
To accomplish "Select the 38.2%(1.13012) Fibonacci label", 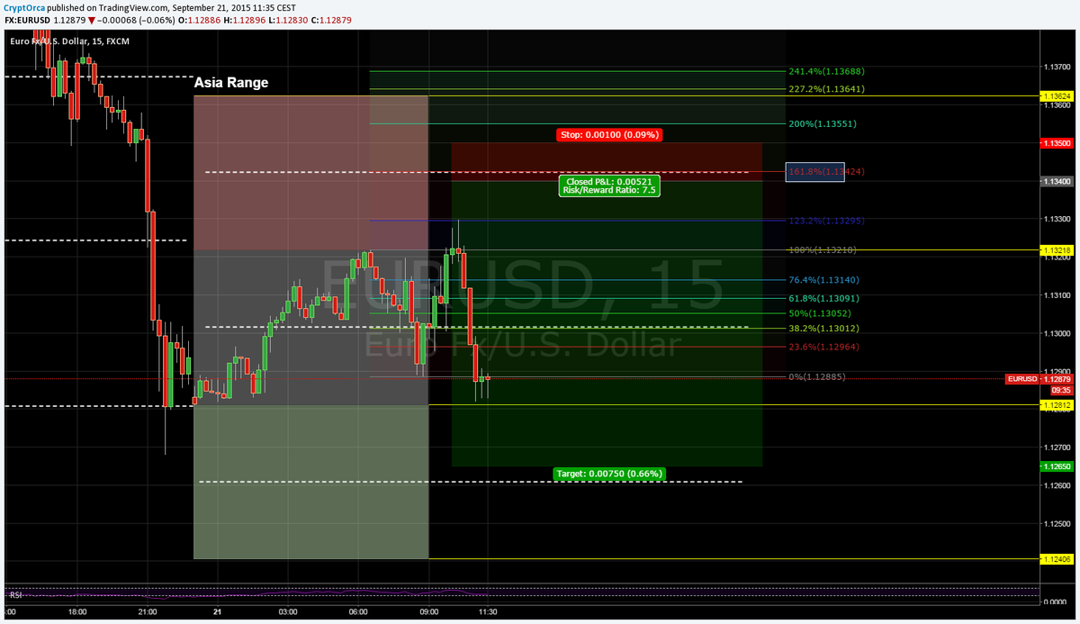I will (823, 328).
